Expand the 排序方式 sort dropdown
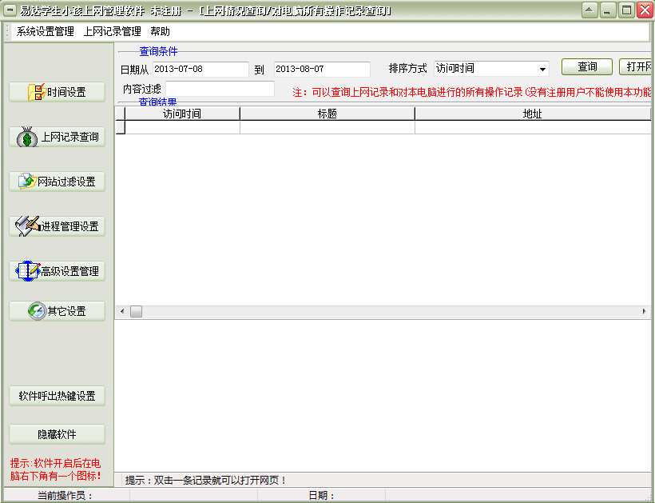The image size is (655, 503). 542,68
